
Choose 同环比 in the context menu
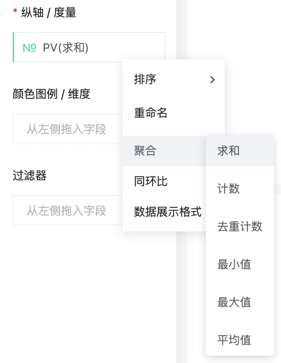[164, 181]
